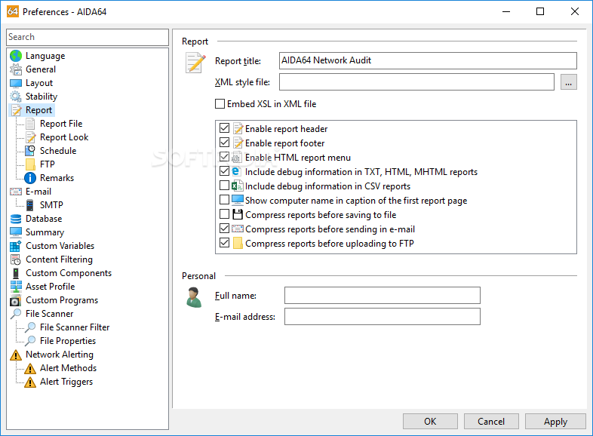This screenshot has height=436, width=593.
Task: Check Show computer name in caption option
Action: [224, 200]
